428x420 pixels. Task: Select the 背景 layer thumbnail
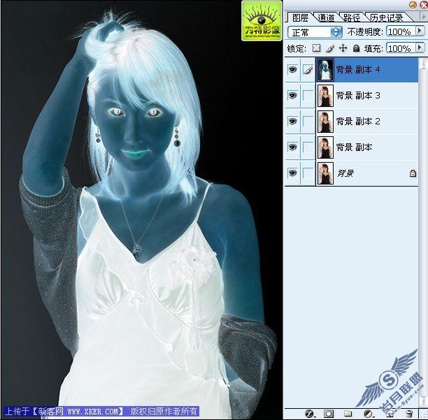coord(325,173)
